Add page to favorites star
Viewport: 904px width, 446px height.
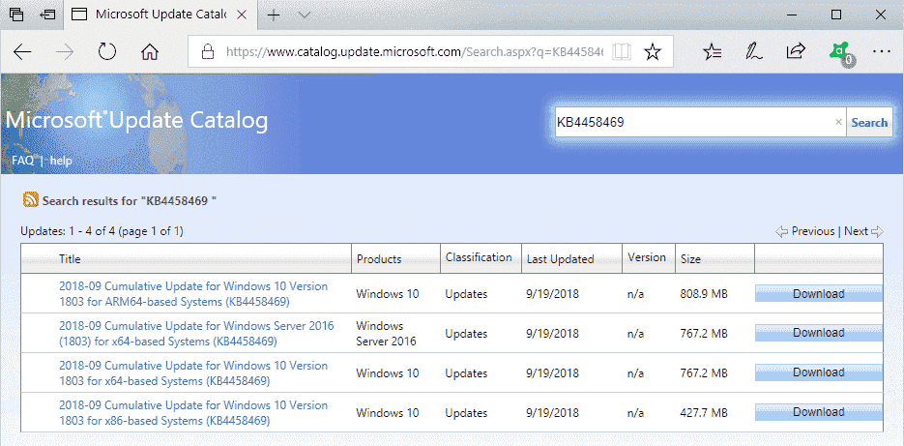(x=652, y=52)
